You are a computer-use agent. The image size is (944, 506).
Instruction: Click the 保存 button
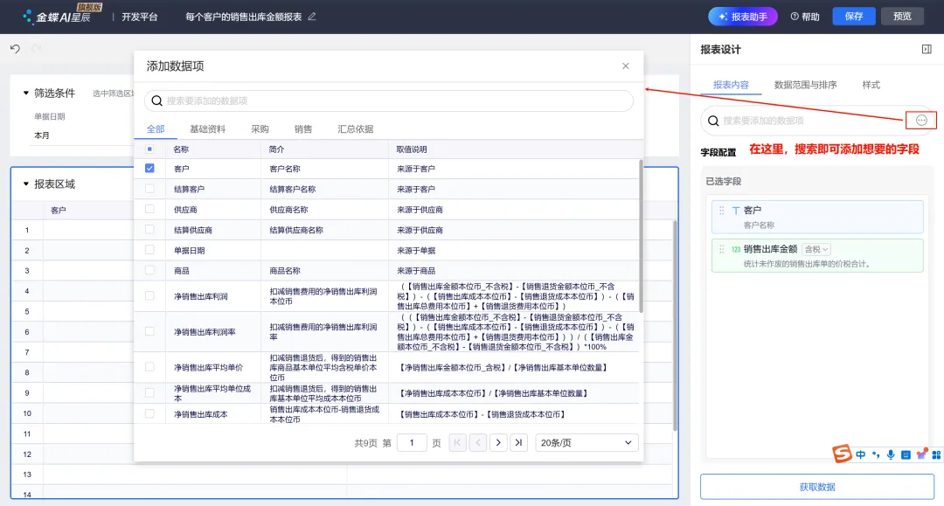pyautogui.click(x=854, y=17)
